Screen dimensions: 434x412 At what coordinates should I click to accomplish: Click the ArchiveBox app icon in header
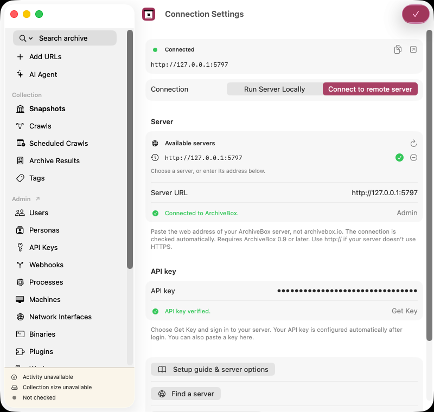point(149,14)
